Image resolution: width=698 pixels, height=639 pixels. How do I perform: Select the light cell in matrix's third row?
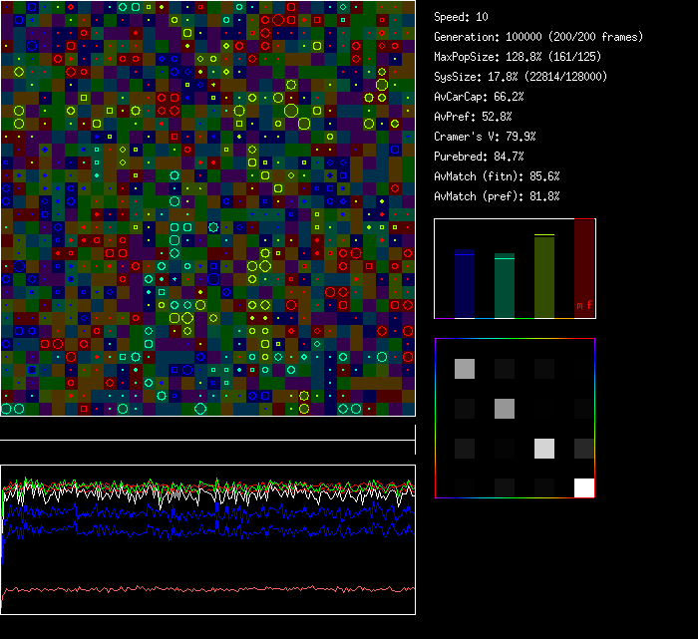point(544,449)
